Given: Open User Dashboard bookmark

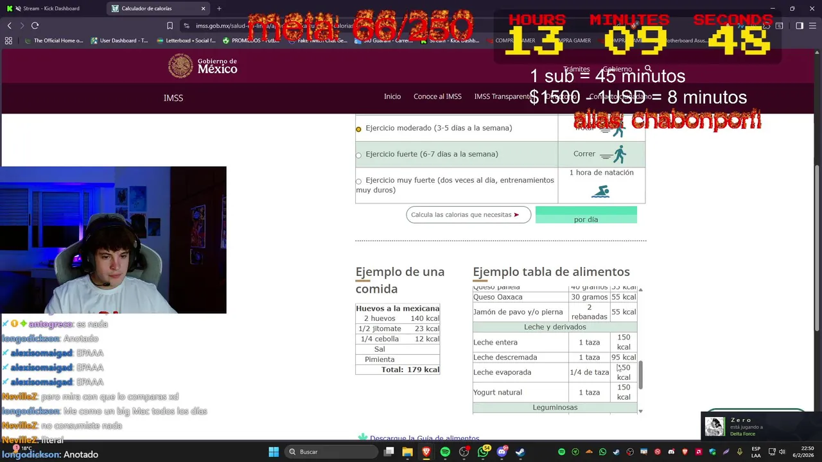Looking at the screenshot, I should click(x=119, y=40).
